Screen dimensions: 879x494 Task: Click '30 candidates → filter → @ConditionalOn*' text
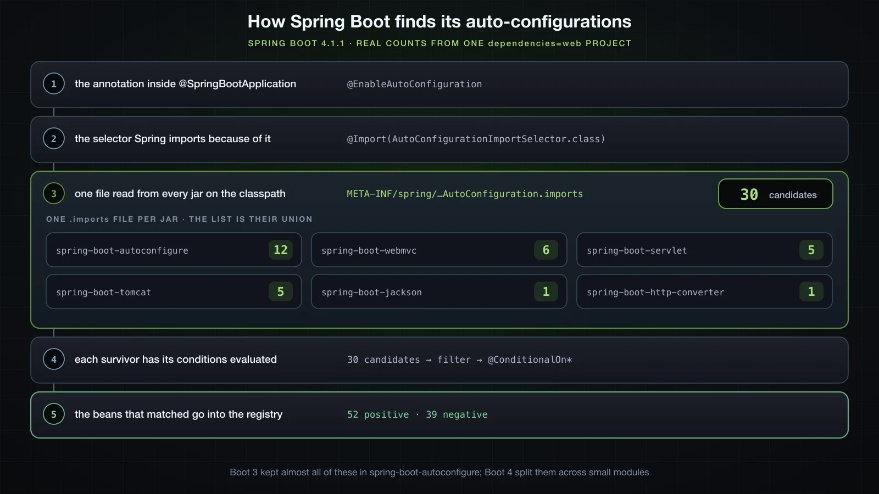[460, 360]
